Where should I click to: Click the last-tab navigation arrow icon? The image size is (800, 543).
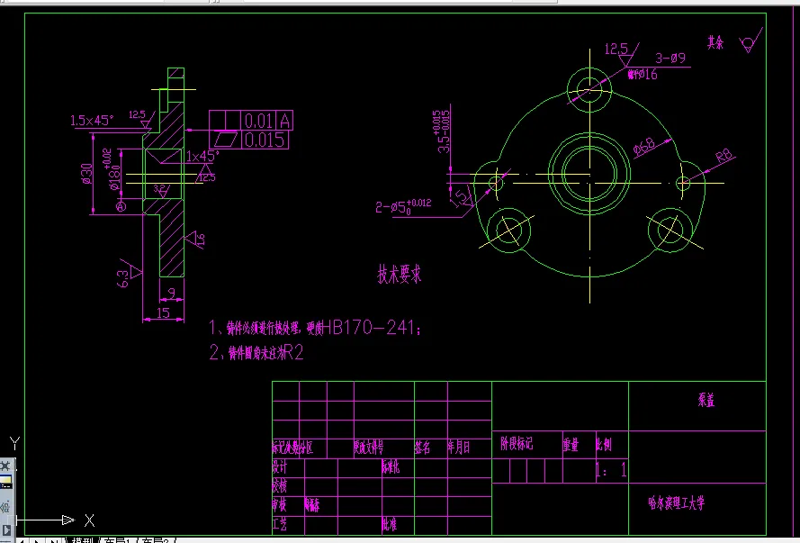53,538
